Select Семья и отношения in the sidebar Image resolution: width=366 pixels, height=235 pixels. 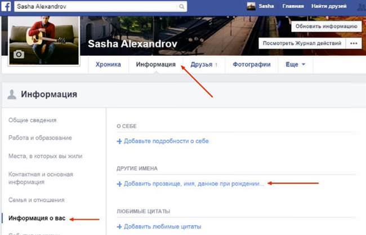point(37,200)
